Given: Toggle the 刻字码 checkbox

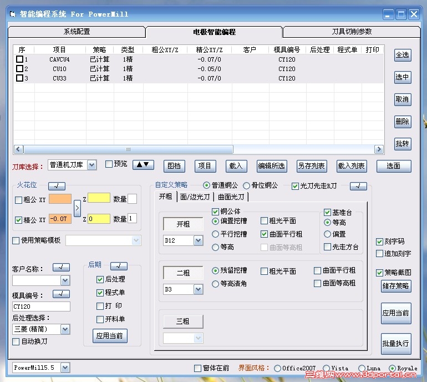Looking at the screenshot, I should coord(380,242).
